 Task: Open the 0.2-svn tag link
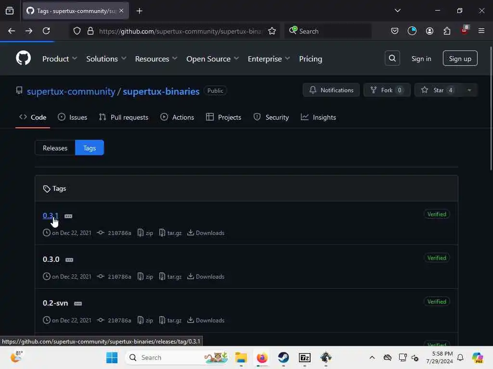click(x=55, y=303)
